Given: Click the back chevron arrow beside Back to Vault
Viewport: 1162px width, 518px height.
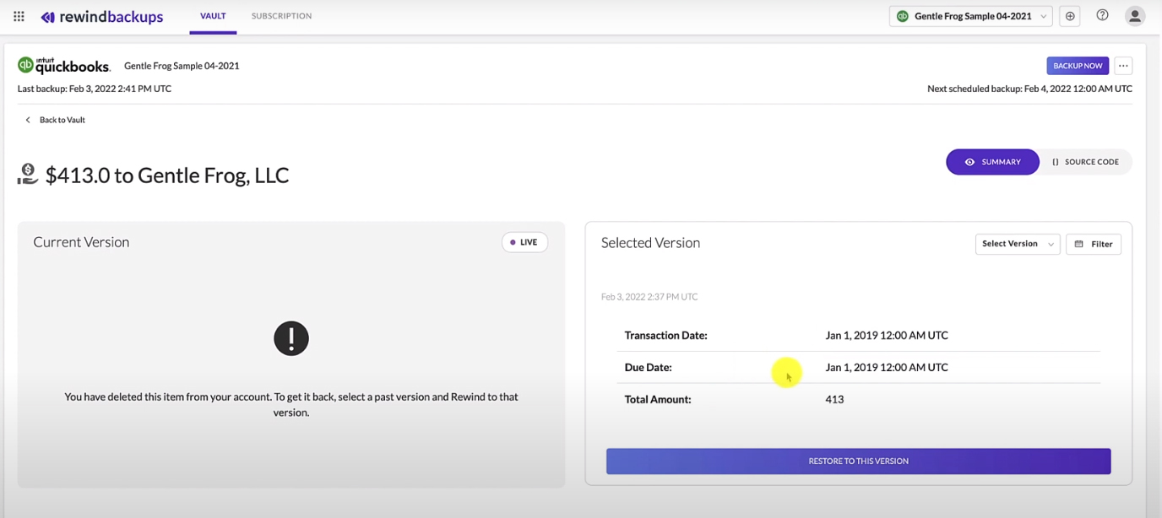Looking at the screenshot, I should tap(27, 120).
